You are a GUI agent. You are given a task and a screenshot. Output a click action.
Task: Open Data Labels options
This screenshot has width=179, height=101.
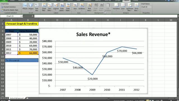(x=62, y=7)
